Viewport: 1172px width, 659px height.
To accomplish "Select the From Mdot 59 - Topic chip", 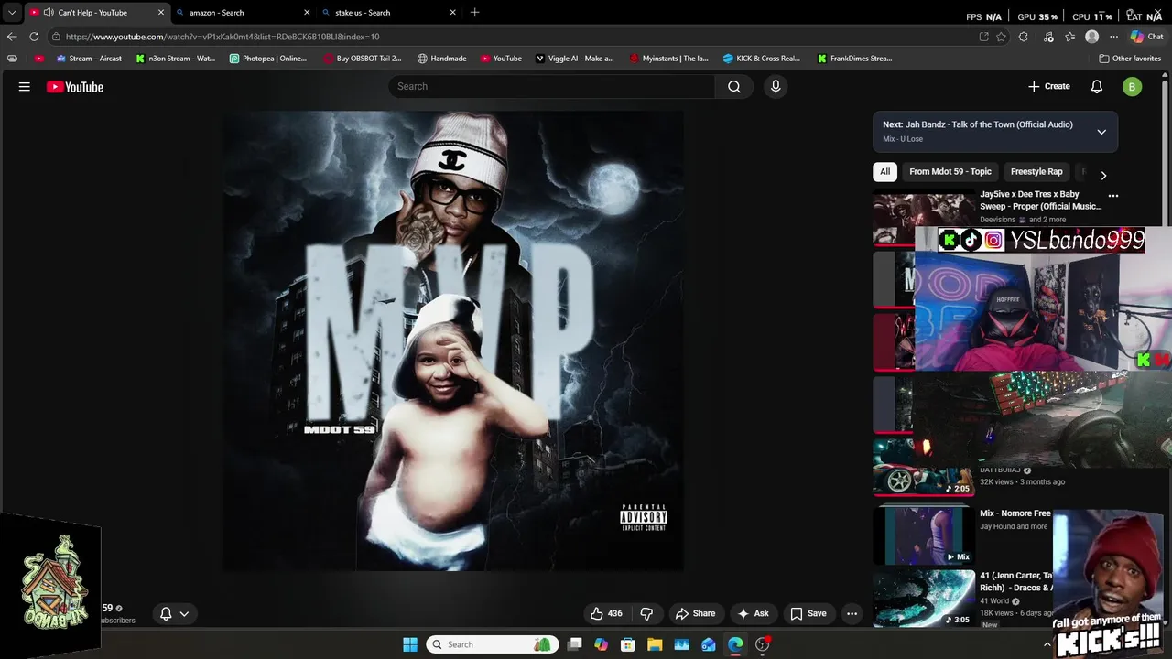I will coord(950,171).
